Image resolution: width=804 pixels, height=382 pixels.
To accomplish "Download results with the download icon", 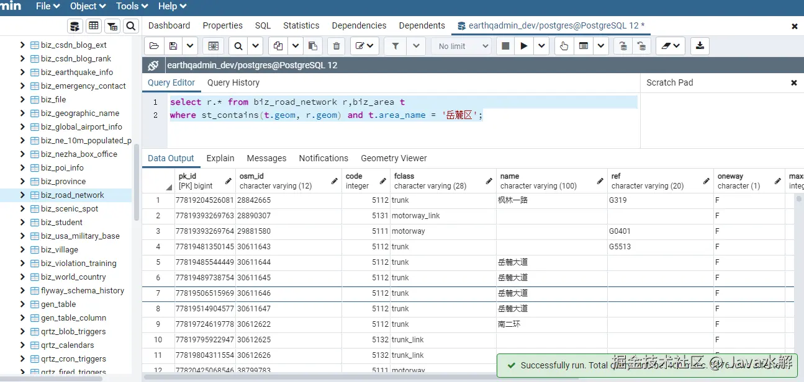I will [x=700, y=46].
